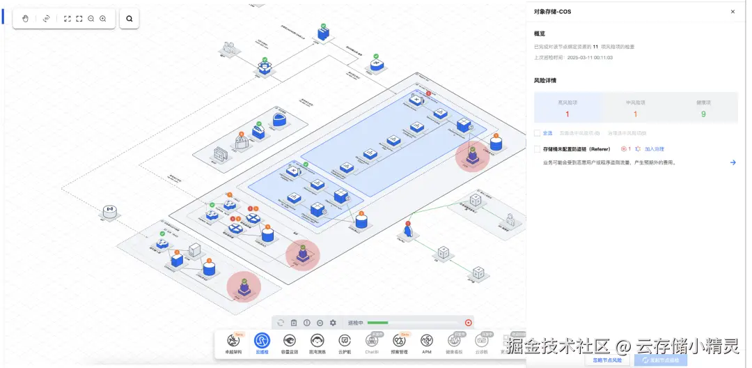Open 健康看板 in bottom dock
The height and width of the screenshot is (368, 752).
[x=454, y=344]
